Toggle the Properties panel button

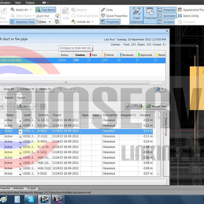110,22
